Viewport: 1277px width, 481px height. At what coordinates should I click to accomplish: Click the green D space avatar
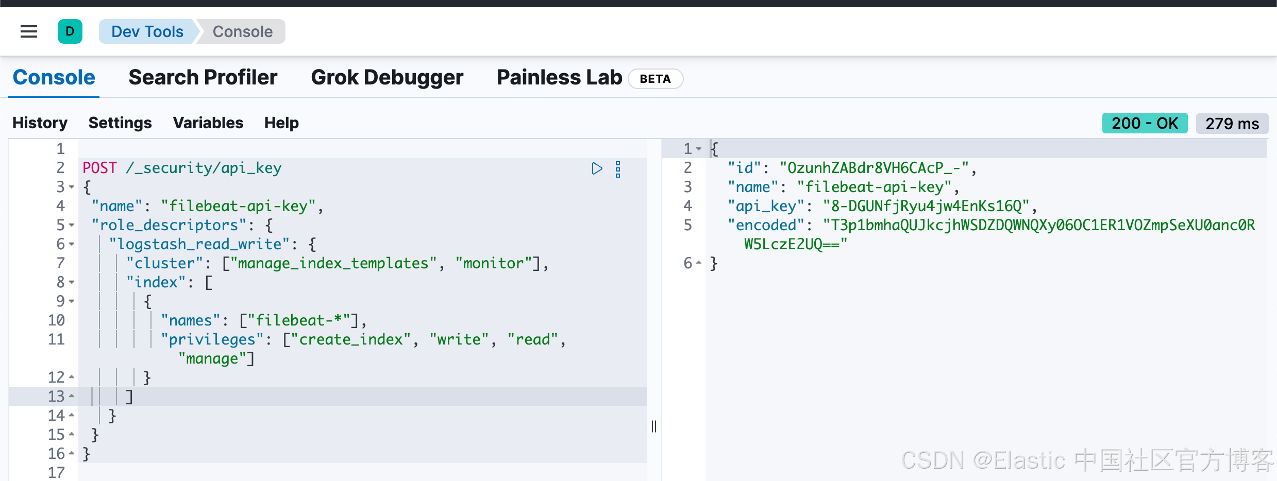tap(70, 31)
